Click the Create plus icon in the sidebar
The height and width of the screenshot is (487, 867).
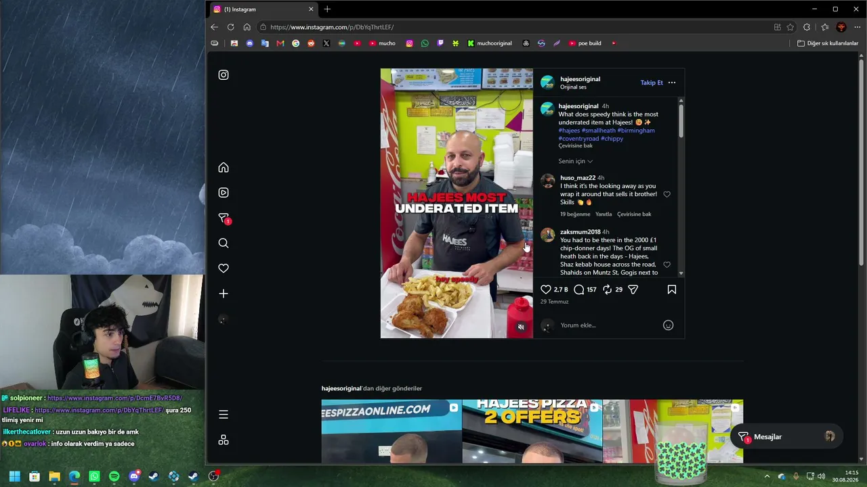point(224,294)
